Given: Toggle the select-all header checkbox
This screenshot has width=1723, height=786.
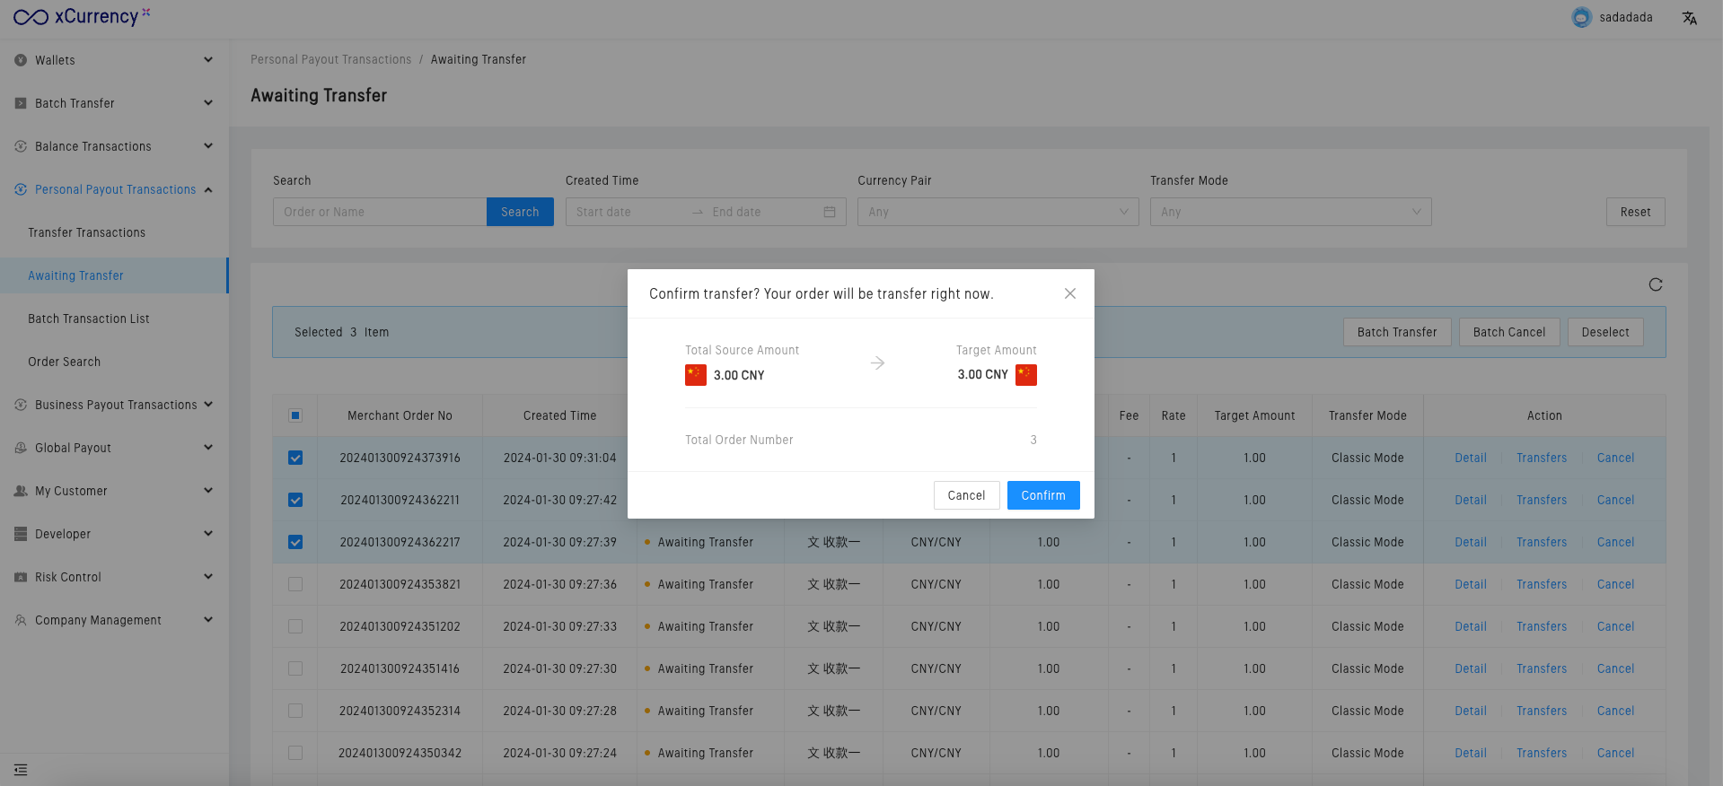Looking at the screenshot, I should [x=295, y=415].
